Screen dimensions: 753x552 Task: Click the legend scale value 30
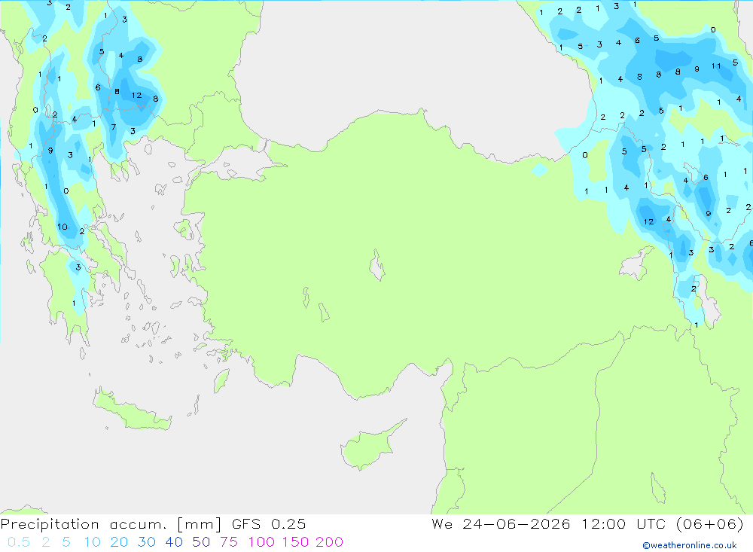pos(147,542)
